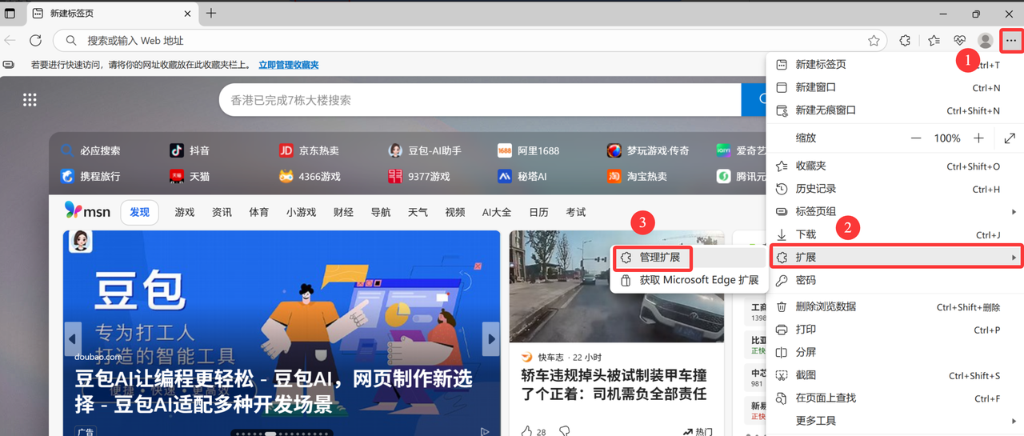Open the Favorites star-list toolbar icon

point(934,41)
